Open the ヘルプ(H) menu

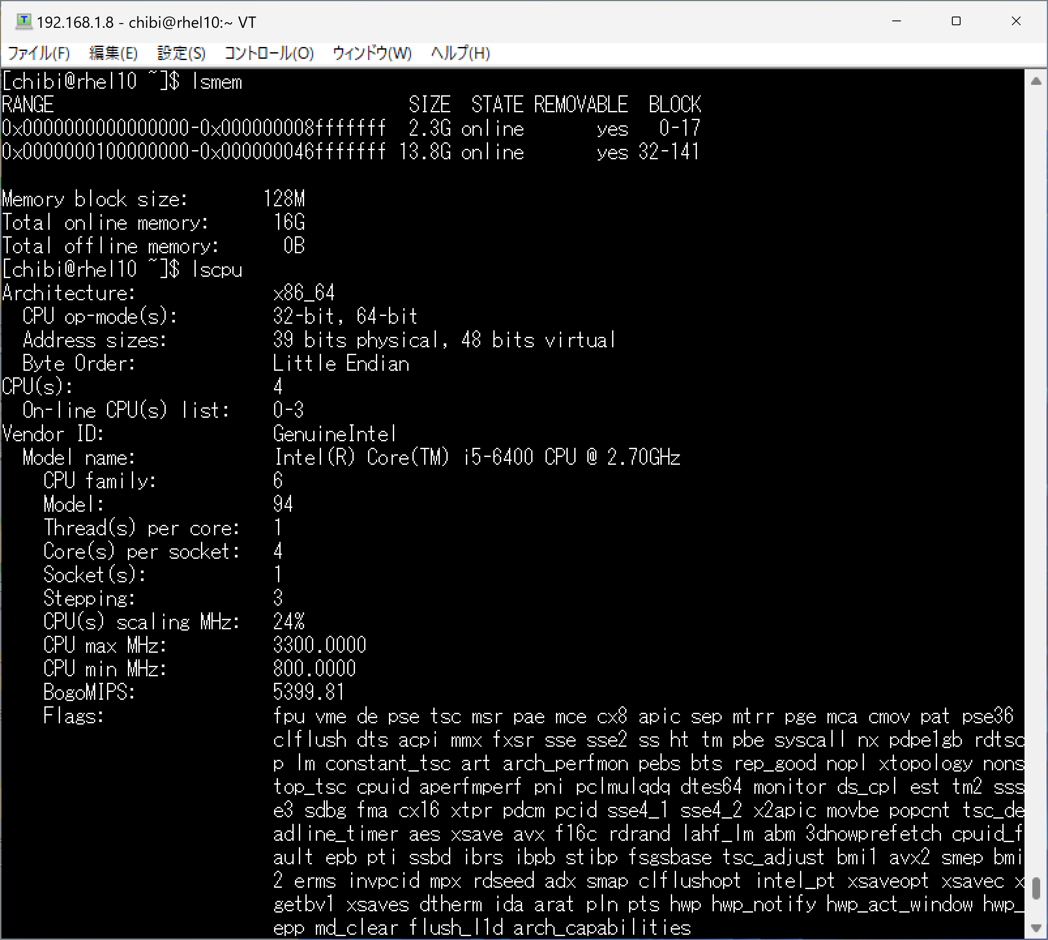461,53
